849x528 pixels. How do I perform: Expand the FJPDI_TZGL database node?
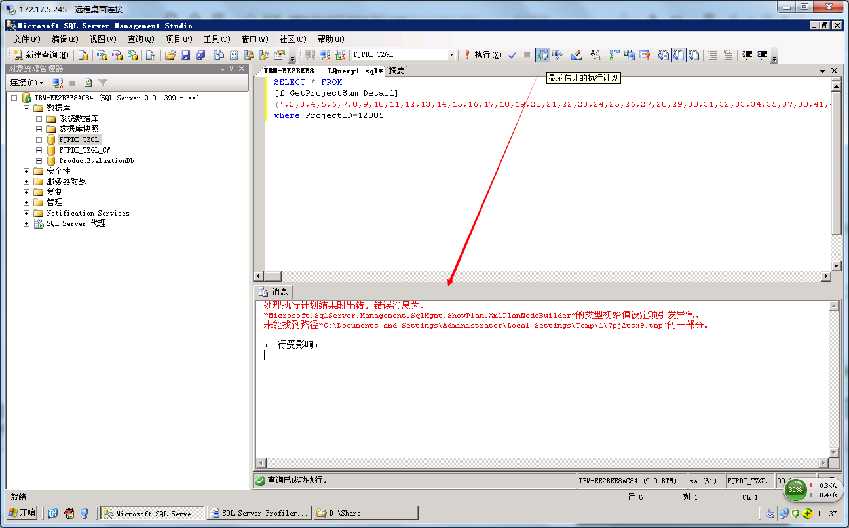pyautogui.click(x=39, y=140)
